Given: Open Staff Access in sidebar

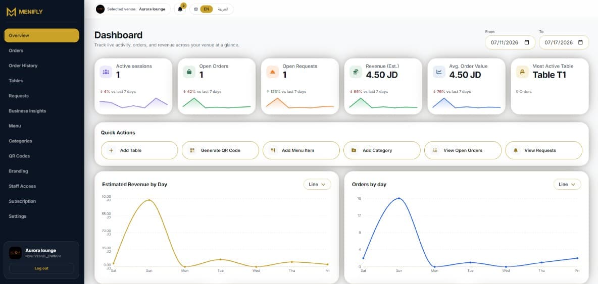Looking at the screenshot, I should [41, 186].
